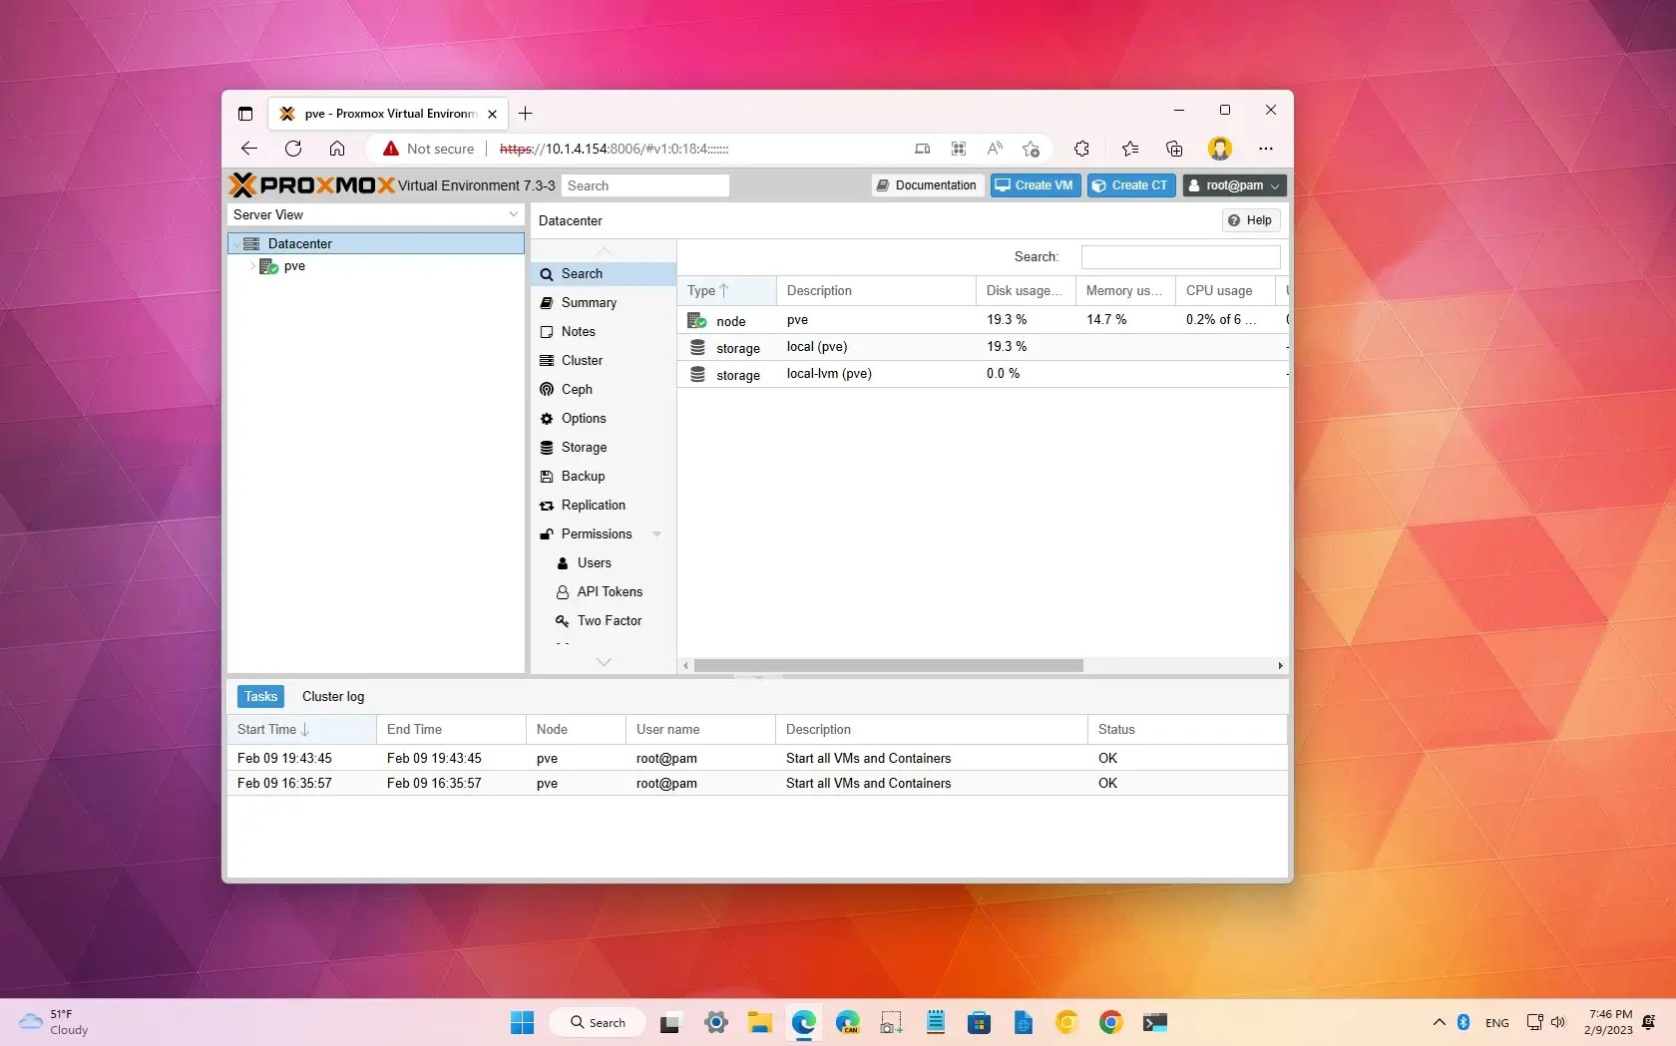Click the Create VM button
The image size is (1676, 1046).
tap(1034, 185)
